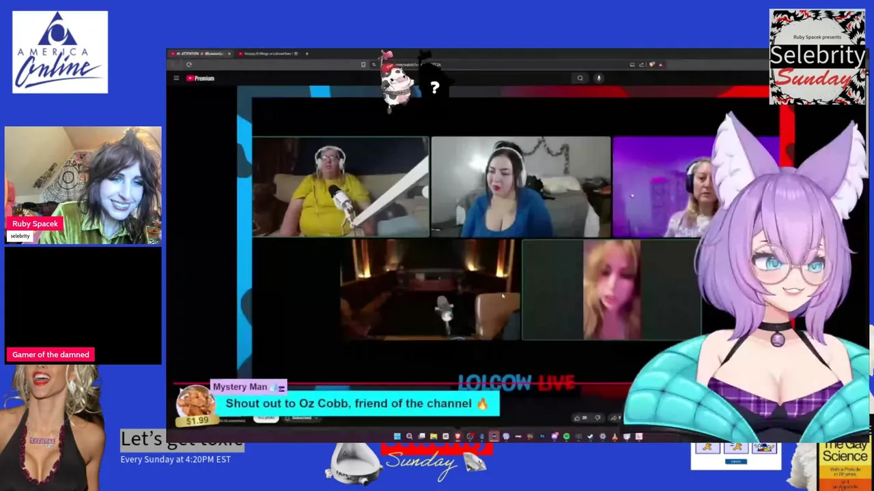This screenshot has height=491, width=874.
Task: Like the video with thumbs-up 2K
Action: (x=580, y=417)
